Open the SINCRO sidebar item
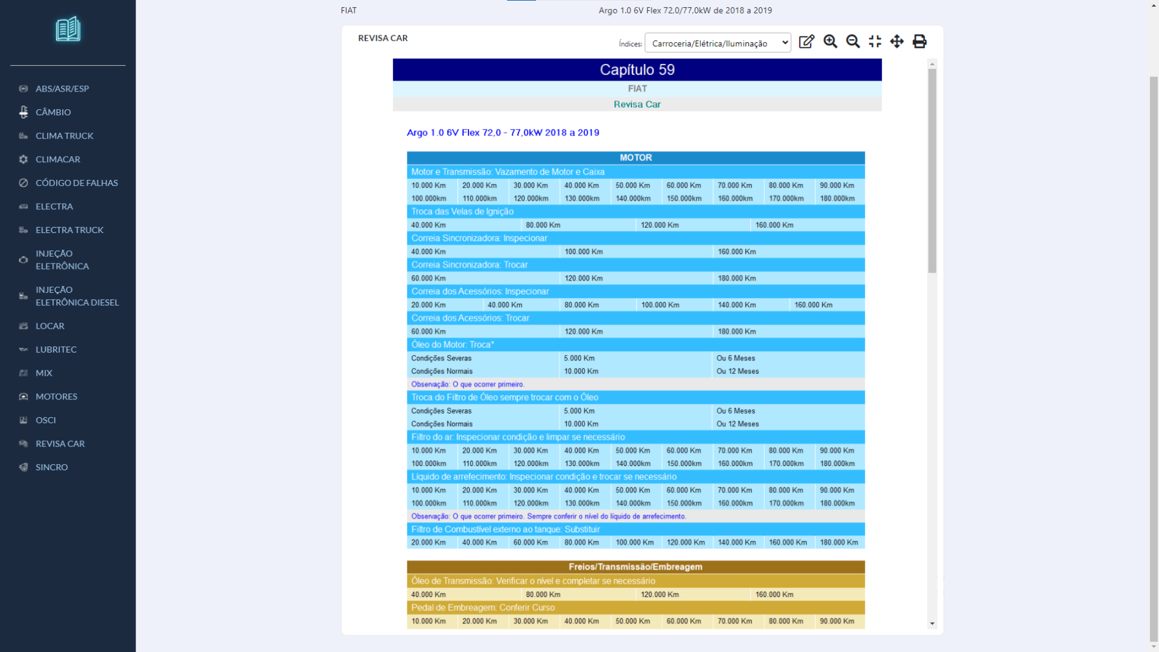The height and width of the screenshot is (652, 1159). point(52,467)
